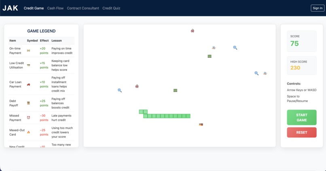Click the credit card icon on game board
The width and height of the screenshot is (326, 171).
(x=201, y=125)
